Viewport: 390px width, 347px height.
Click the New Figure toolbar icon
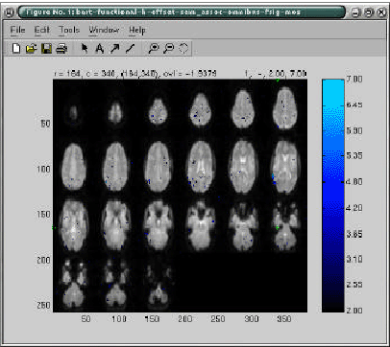(16, 49)
